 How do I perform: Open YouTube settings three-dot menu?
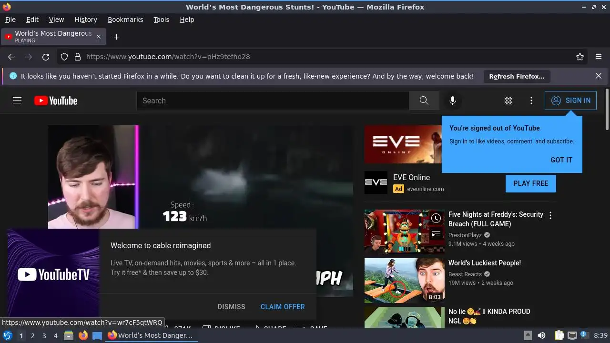coord(531,101)
